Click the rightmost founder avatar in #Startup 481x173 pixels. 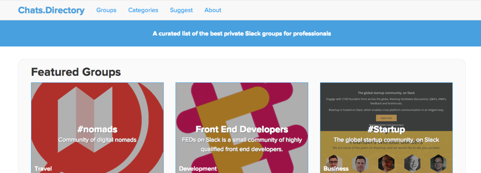pos(438,164)
